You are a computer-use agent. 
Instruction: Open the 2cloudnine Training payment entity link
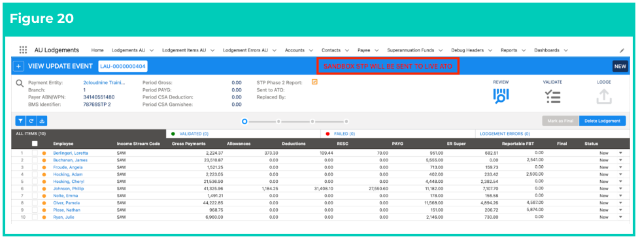pyautogui.click(x=104, y=82)
